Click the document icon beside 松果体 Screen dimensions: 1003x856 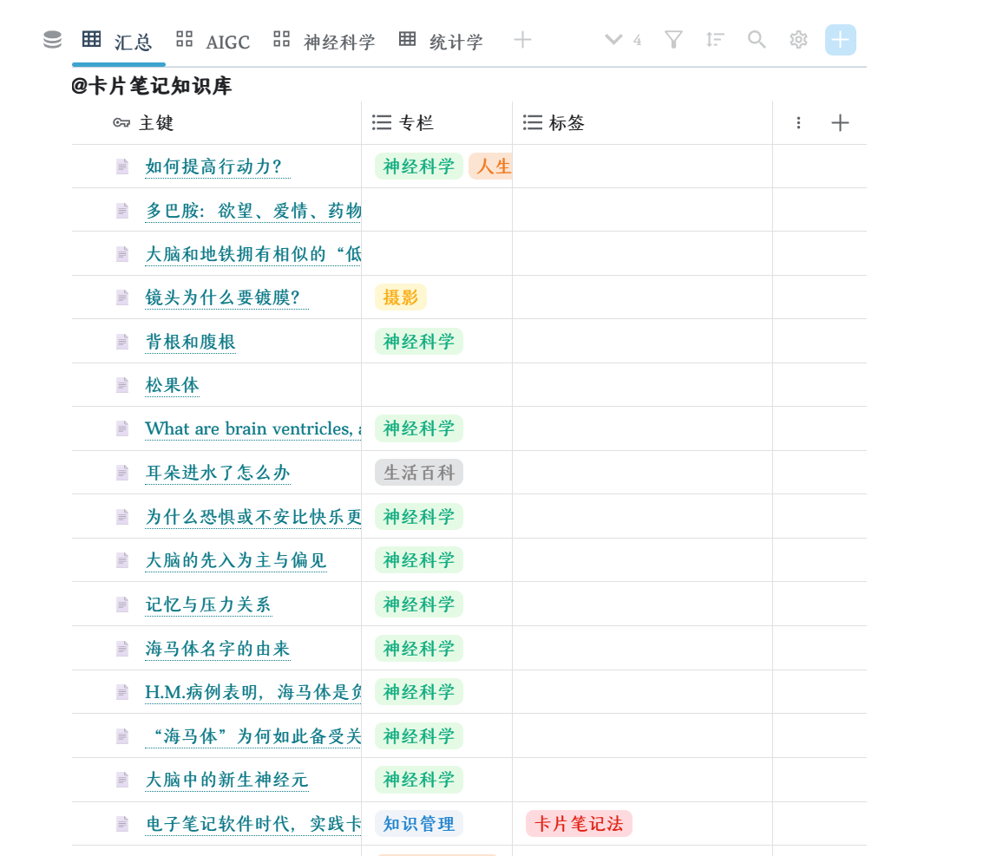pyautogui.click(x=121, y=384)
